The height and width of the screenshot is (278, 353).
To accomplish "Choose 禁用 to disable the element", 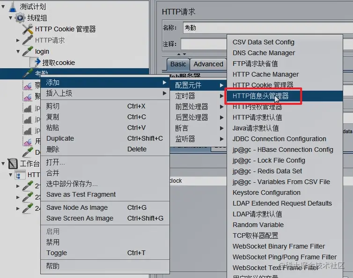I will (x=105, y=242).
